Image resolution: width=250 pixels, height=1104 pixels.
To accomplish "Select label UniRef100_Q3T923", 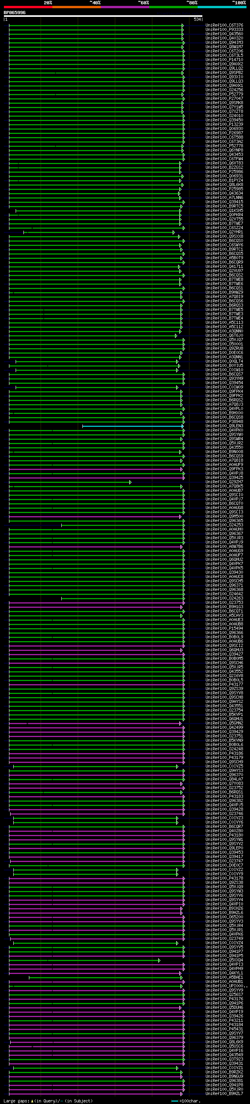I will [224, 1059].
